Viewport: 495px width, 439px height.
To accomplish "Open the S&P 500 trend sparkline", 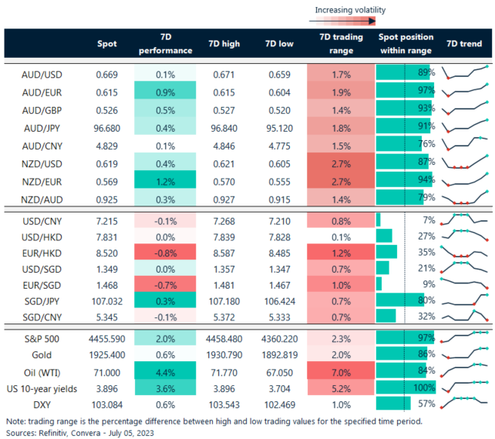I will tap(464, 338).
